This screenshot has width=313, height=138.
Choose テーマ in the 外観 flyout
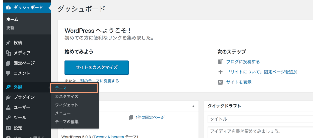(74, 88)
